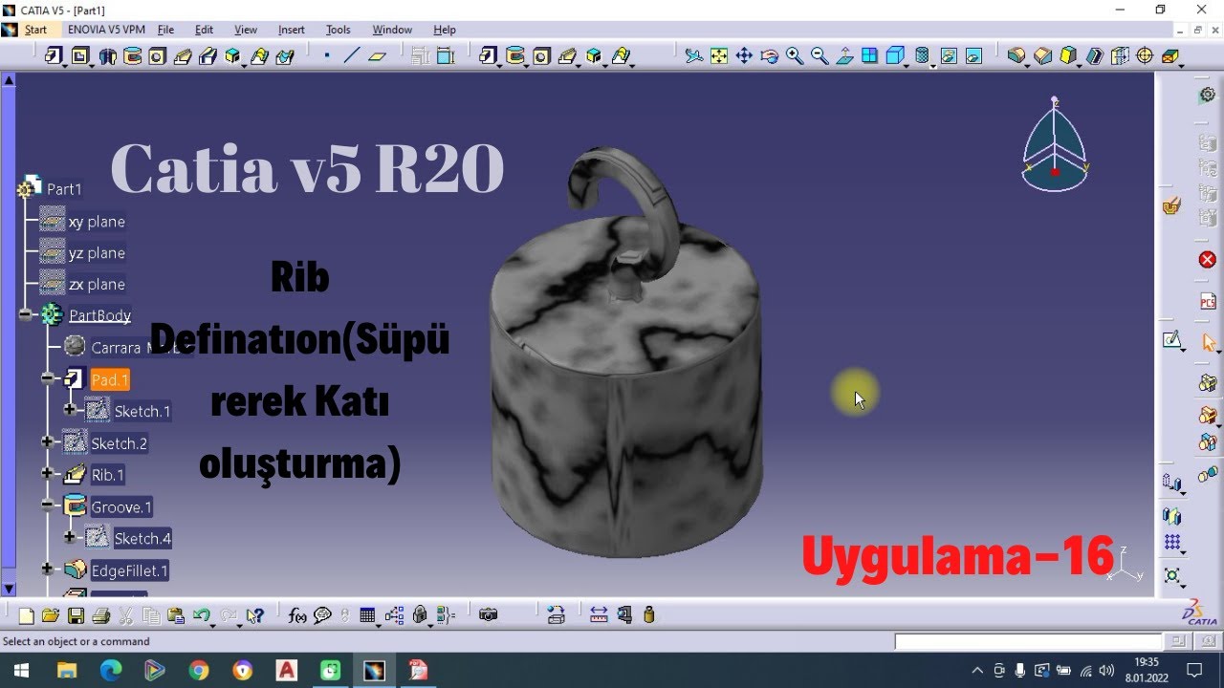Open Microsoft Edge from taskbar
The width and height of the screenshot is (1224, 688).
(111, 671)
